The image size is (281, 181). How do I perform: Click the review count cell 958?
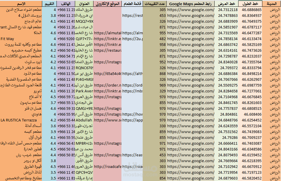pyautogui.click(x=155, y=45)
